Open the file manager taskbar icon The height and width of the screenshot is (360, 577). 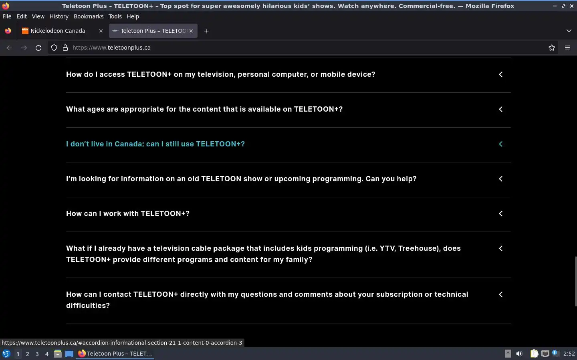[58, 354]
